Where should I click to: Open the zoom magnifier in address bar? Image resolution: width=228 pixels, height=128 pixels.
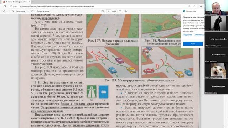coord(189,6)
